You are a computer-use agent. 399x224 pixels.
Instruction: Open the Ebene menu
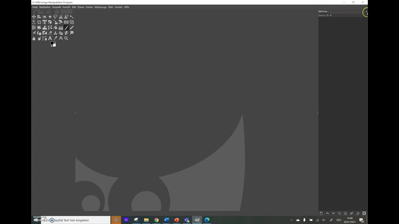pos(81,7)
